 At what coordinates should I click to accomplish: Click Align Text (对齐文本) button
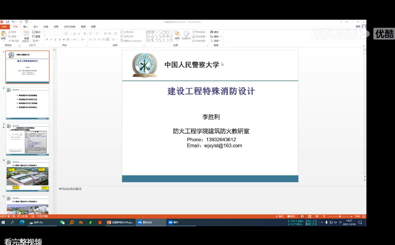128,37
